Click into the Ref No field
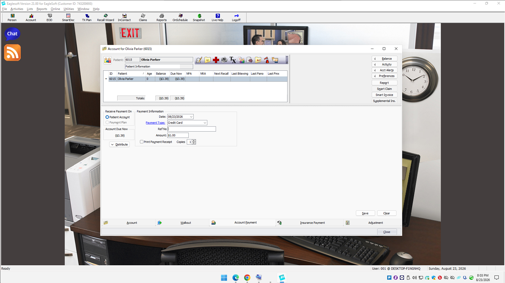This screenshot has height=283, width=505. 192,129
